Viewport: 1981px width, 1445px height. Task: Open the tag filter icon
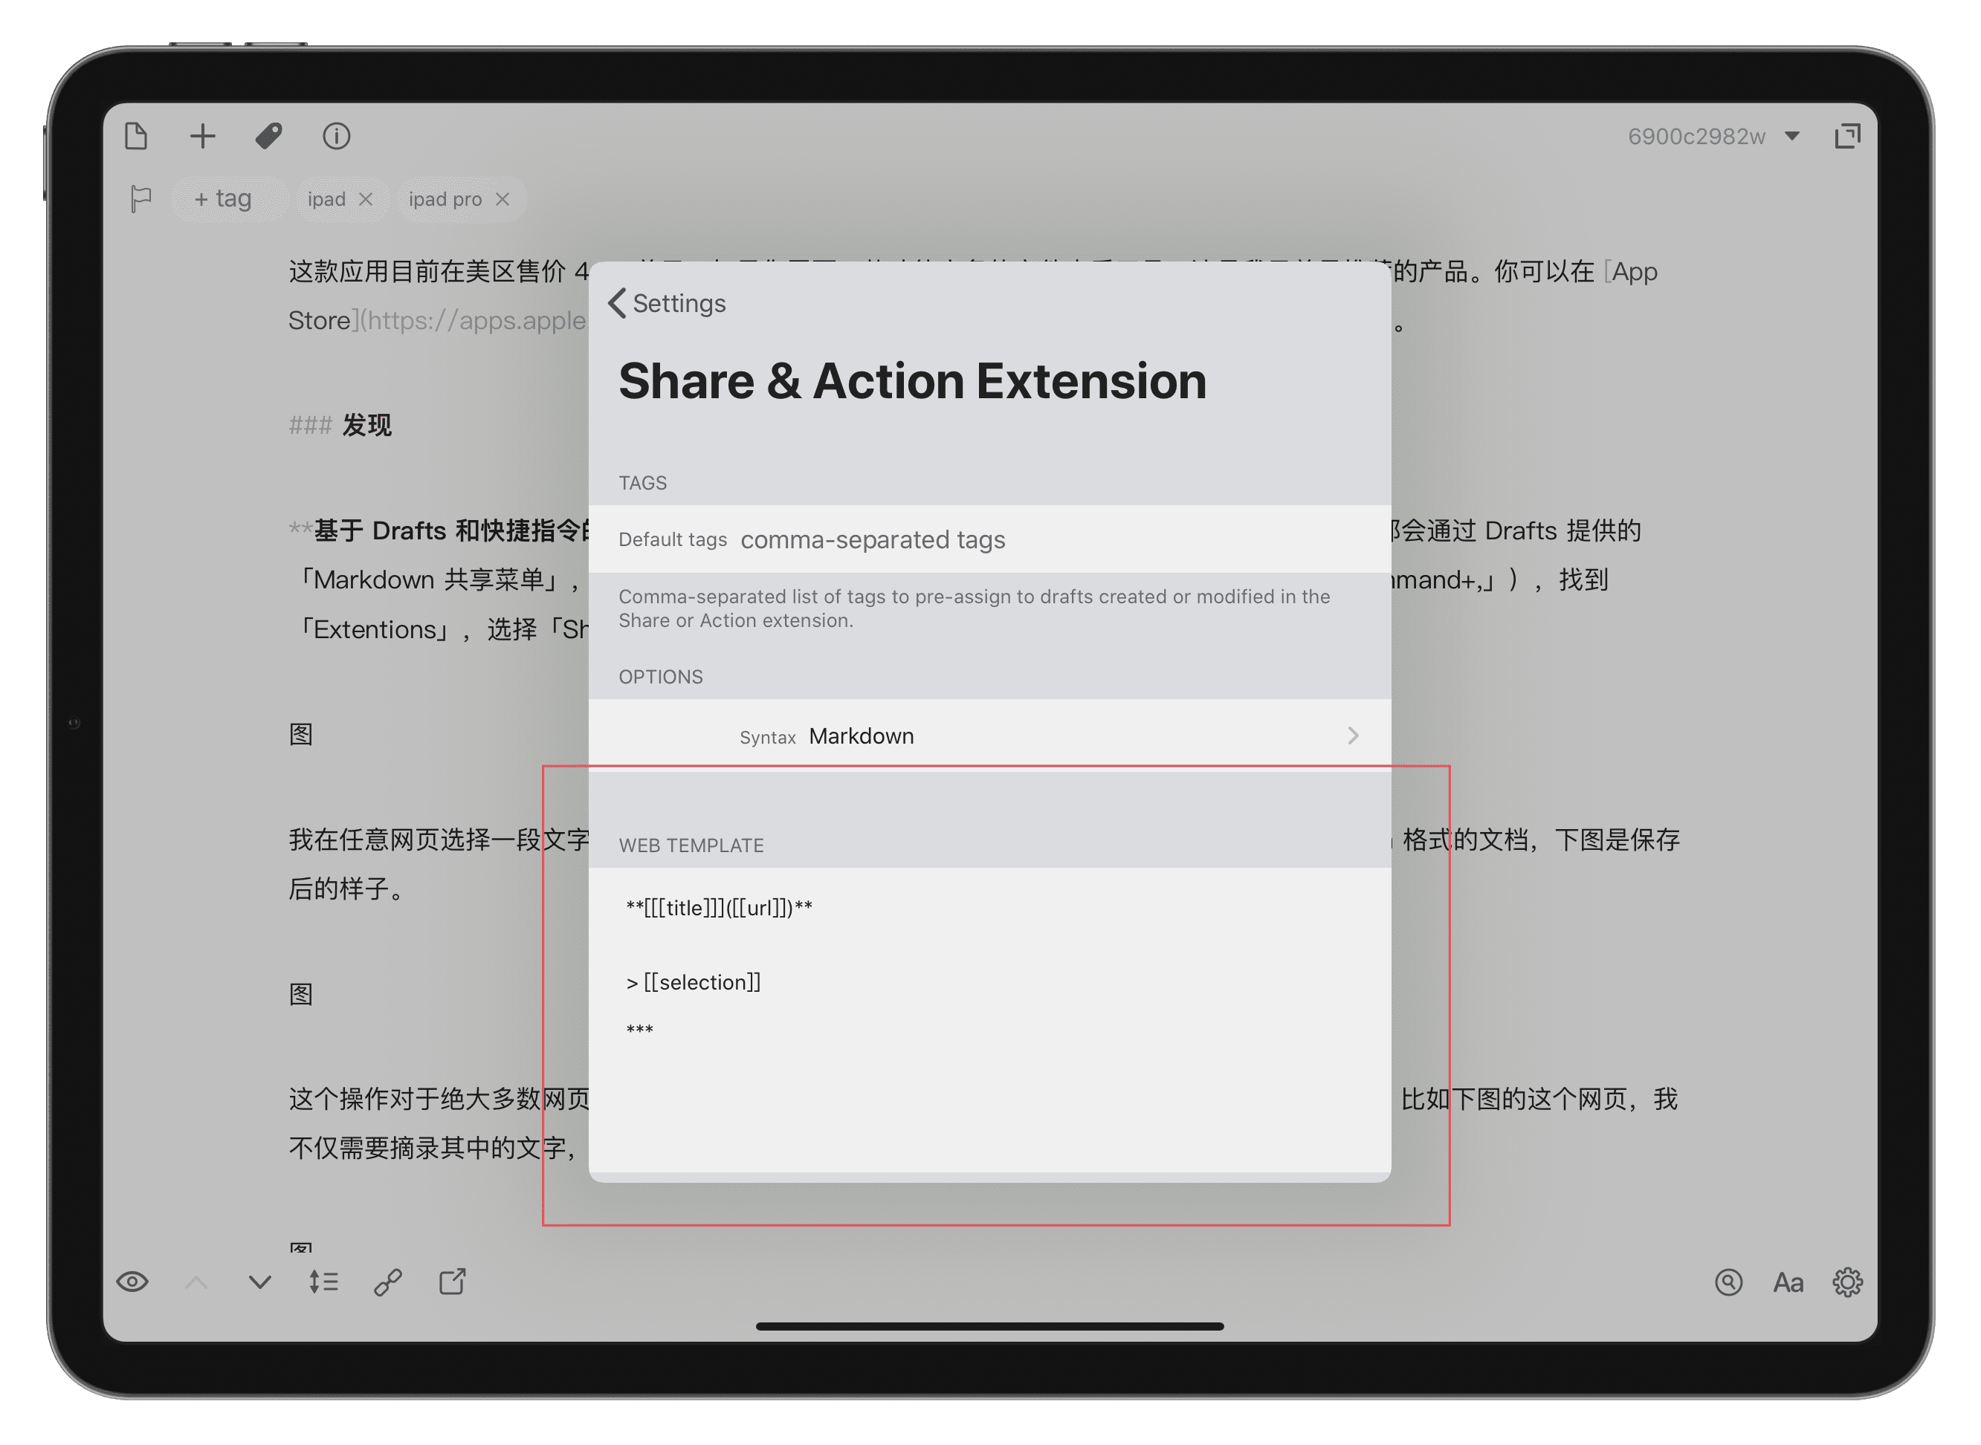(x=268, y=137)
